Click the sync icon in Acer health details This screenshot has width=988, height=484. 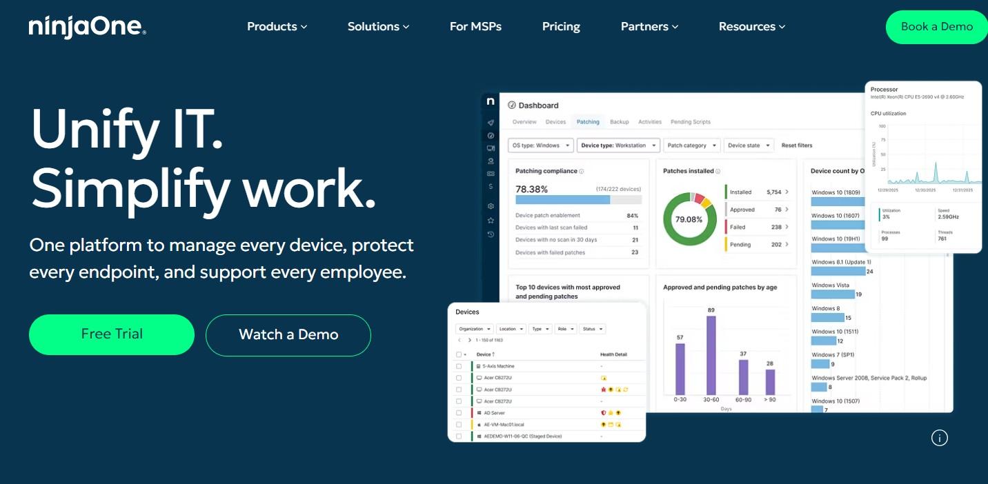click(x=625, y=390)
